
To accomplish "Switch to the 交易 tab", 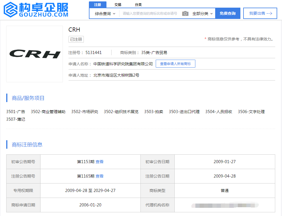I will point(118,5).
